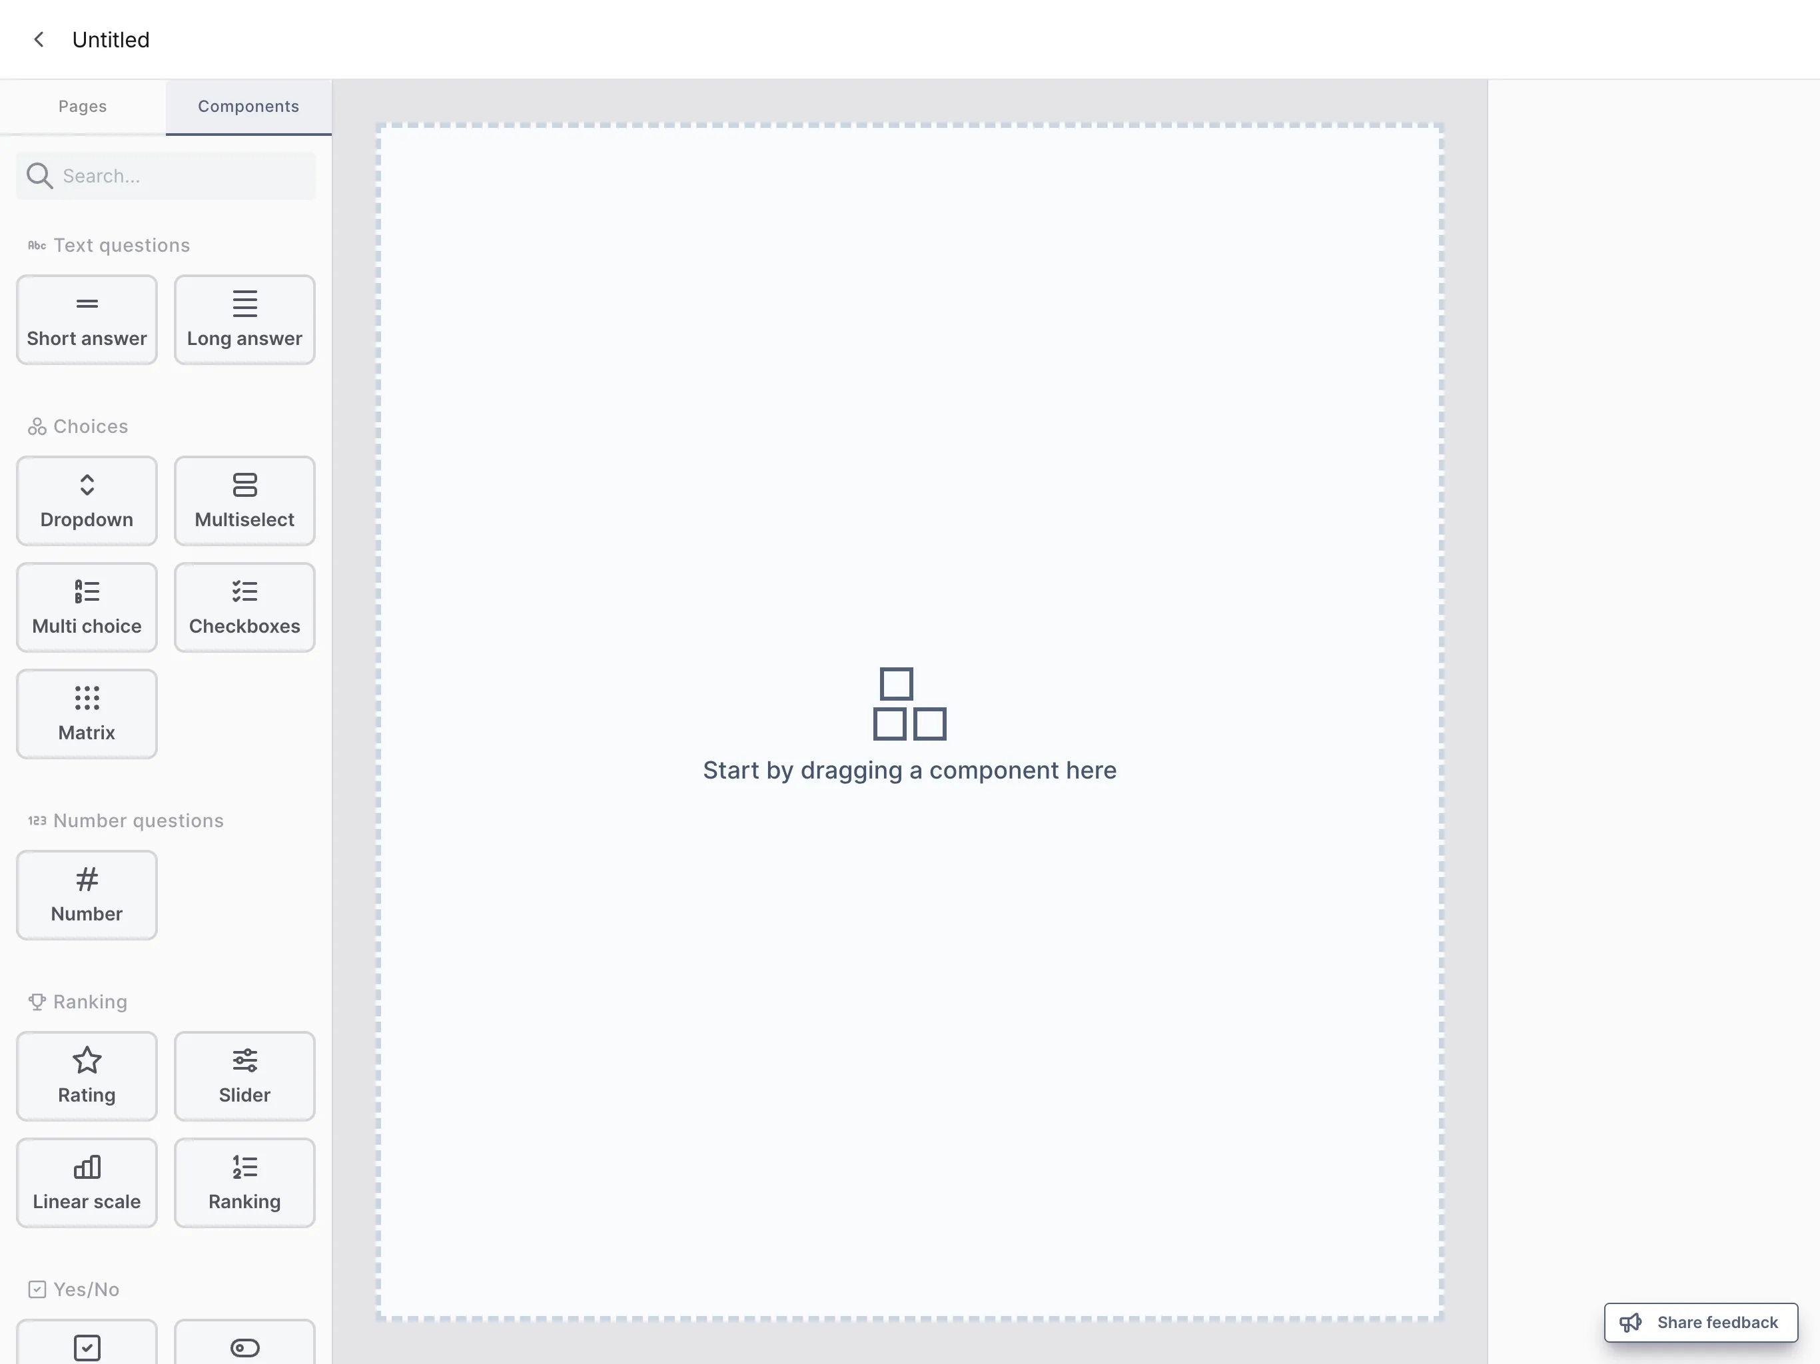The width and height of the screenshot is (1820, 1364).
Task: Select the Long answer component
Action: point(244,320)
